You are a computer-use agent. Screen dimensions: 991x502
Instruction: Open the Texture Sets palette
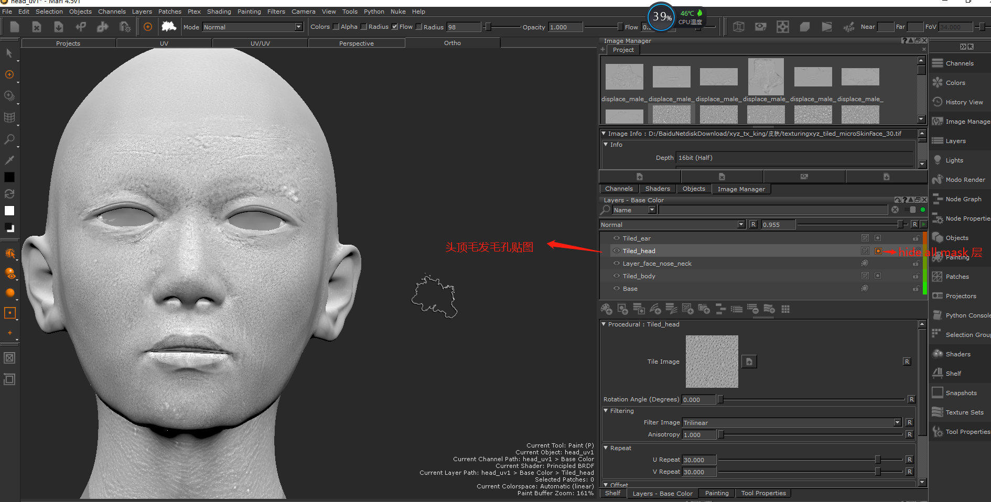pyautogui.click(x=964, y=412)
